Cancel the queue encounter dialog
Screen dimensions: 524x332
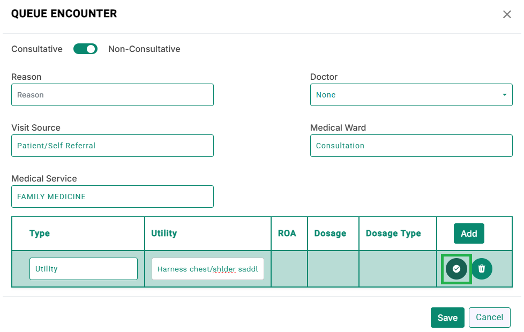coord(489,318)
